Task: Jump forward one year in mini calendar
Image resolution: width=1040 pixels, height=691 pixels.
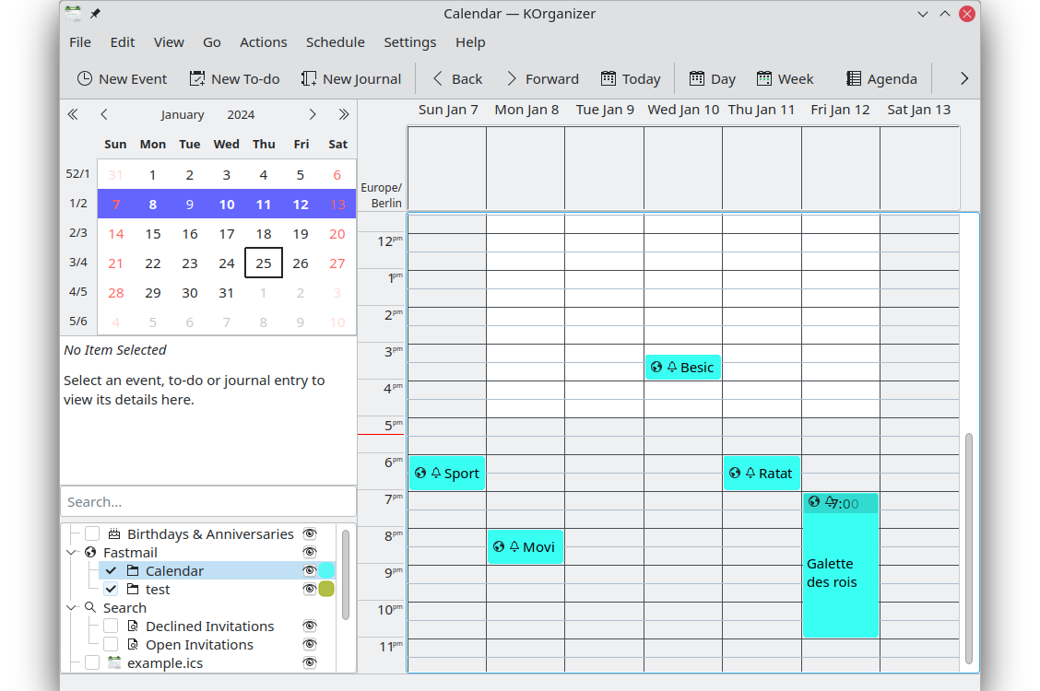Action: (x=344, y=114)
